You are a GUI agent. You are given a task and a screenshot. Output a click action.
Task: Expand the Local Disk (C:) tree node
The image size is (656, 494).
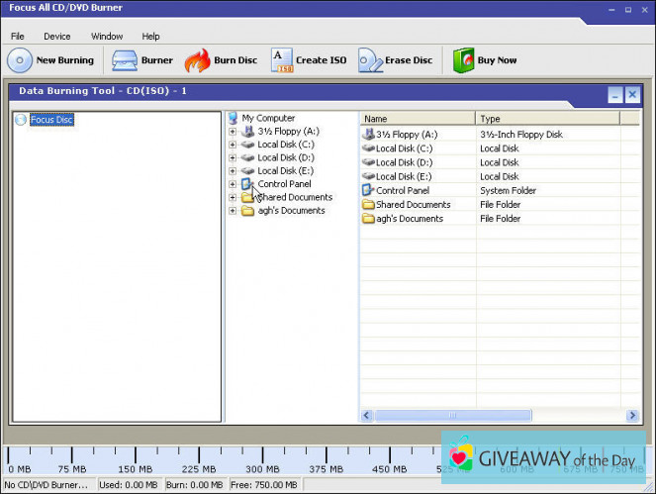pyautogui.click(x=233, y=145)
